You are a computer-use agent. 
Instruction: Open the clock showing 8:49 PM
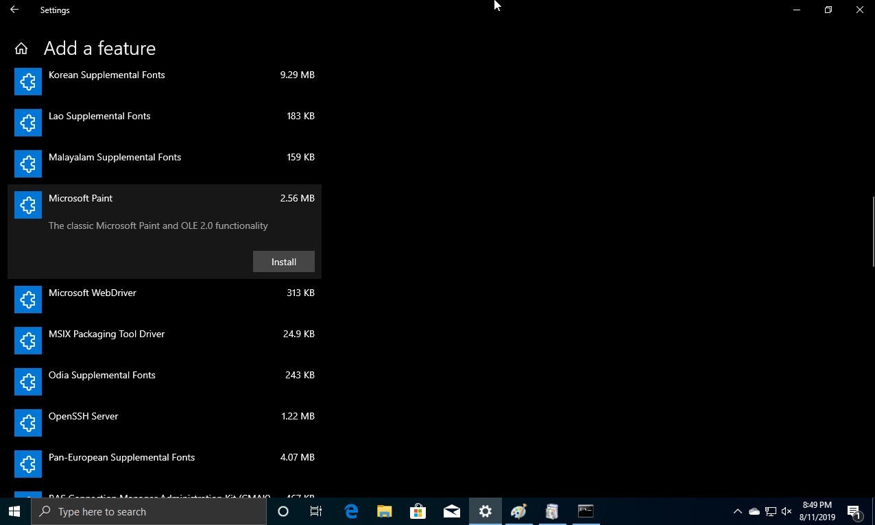(817, 511)
